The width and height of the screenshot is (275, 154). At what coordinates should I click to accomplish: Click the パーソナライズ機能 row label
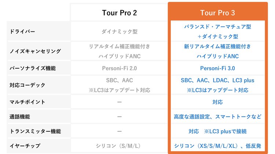(x=33, y=68)
